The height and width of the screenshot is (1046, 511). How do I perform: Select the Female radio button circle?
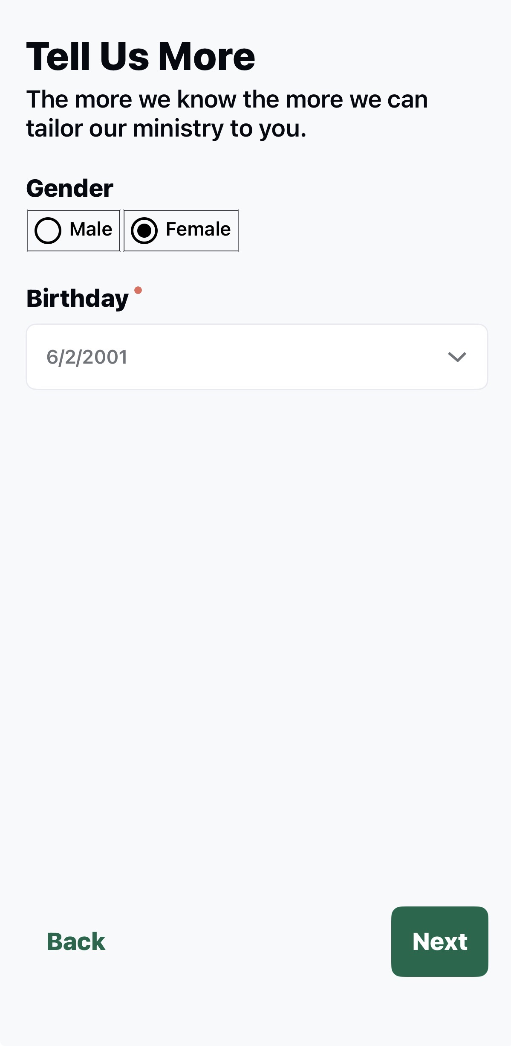tap(144, 230)
